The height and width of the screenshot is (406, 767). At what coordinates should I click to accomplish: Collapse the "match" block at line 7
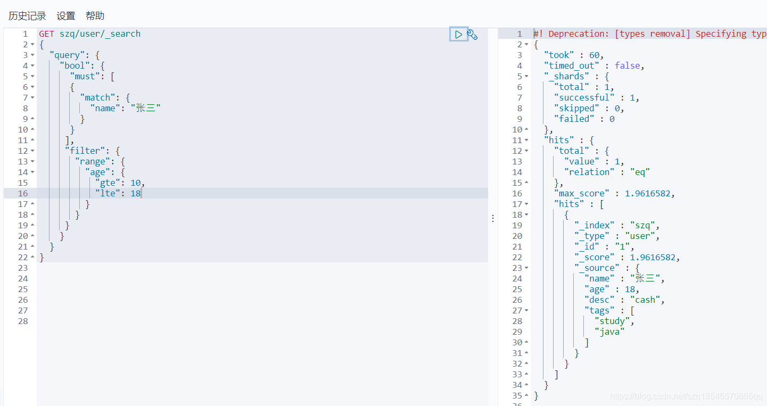(32, 98)
